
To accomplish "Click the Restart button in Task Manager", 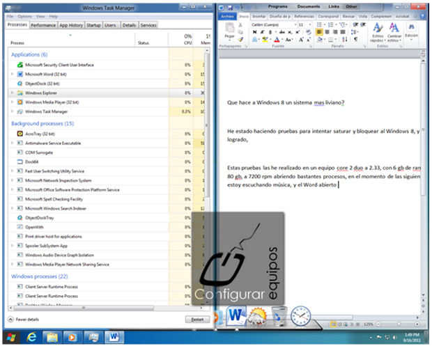I will [197, 320].
